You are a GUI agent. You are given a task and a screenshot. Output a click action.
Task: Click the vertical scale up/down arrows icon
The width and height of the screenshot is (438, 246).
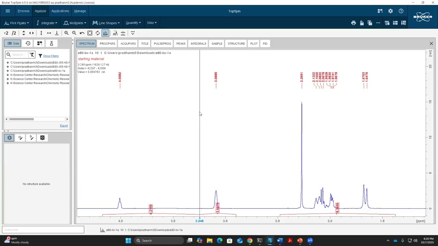24,33
